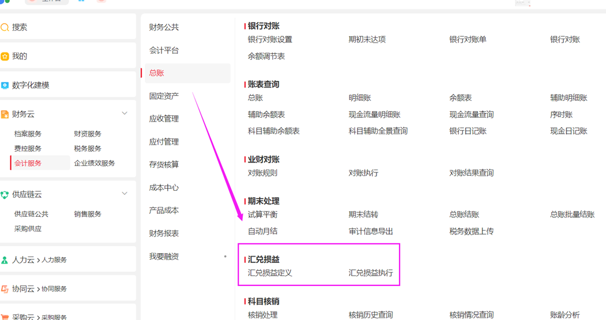Select the 财务公共 module
Screen dimensions: 606x320
(164, 27)
